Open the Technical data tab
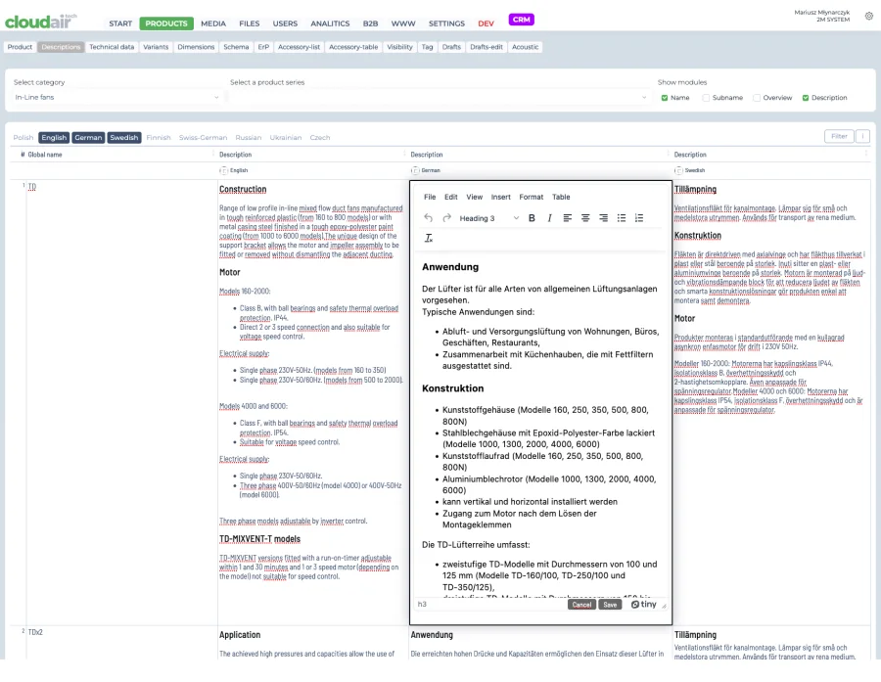The width and height of the screenshot is (881, 682). (x=112, y=47)
